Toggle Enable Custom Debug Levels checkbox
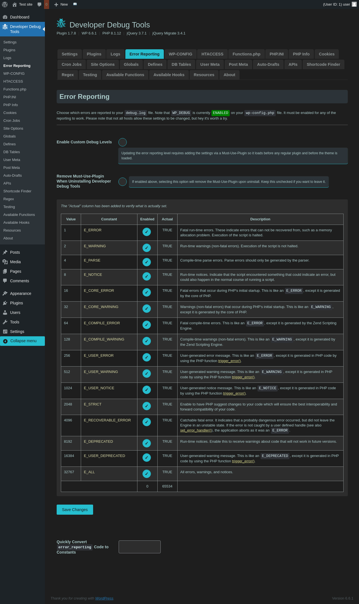This screenshot has width=359, height=604. 123,142
